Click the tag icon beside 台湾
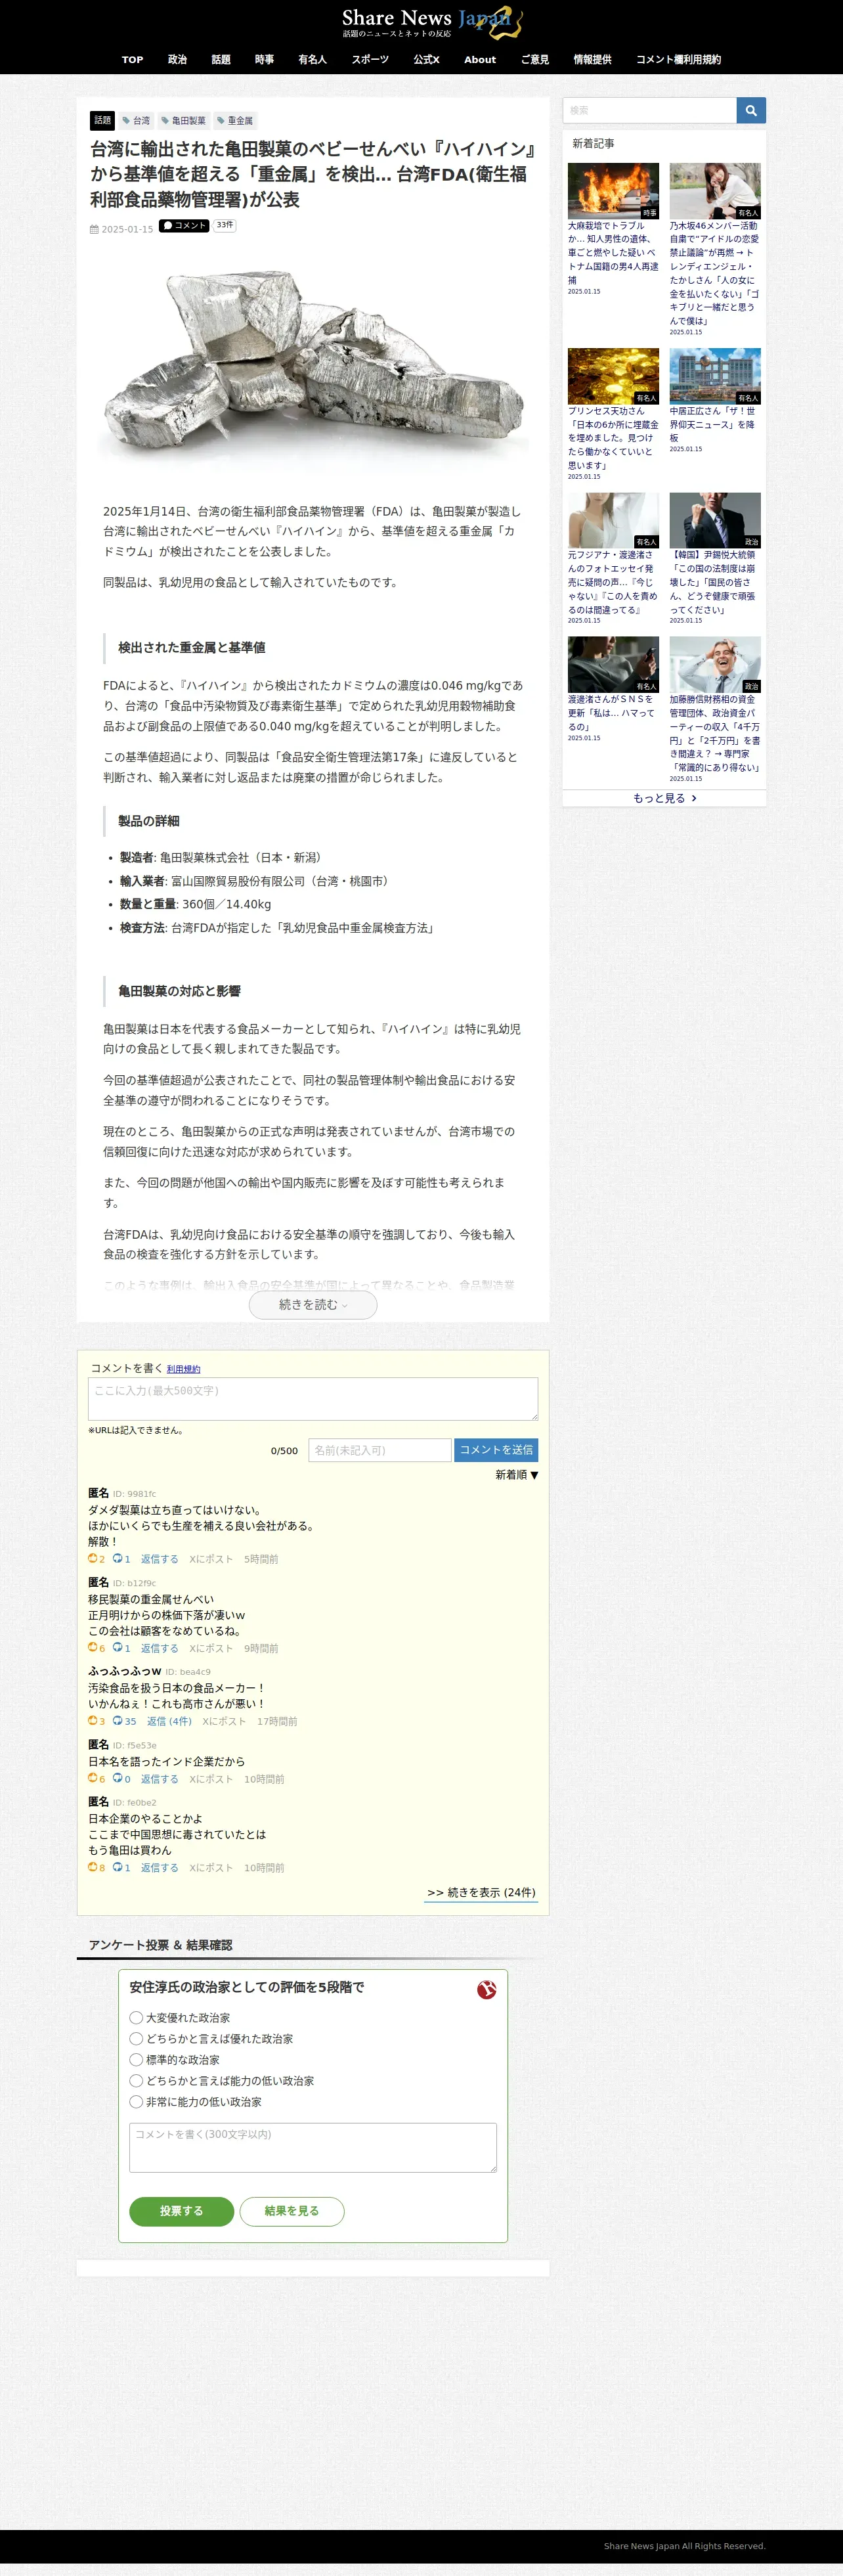 126,121
